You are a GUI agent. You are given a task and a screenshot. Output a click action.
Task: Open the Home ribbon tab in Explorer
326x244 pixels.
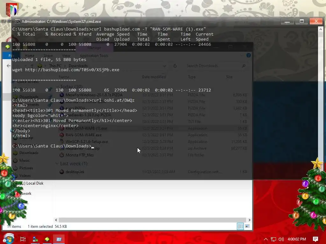click(x=30, y=56)
